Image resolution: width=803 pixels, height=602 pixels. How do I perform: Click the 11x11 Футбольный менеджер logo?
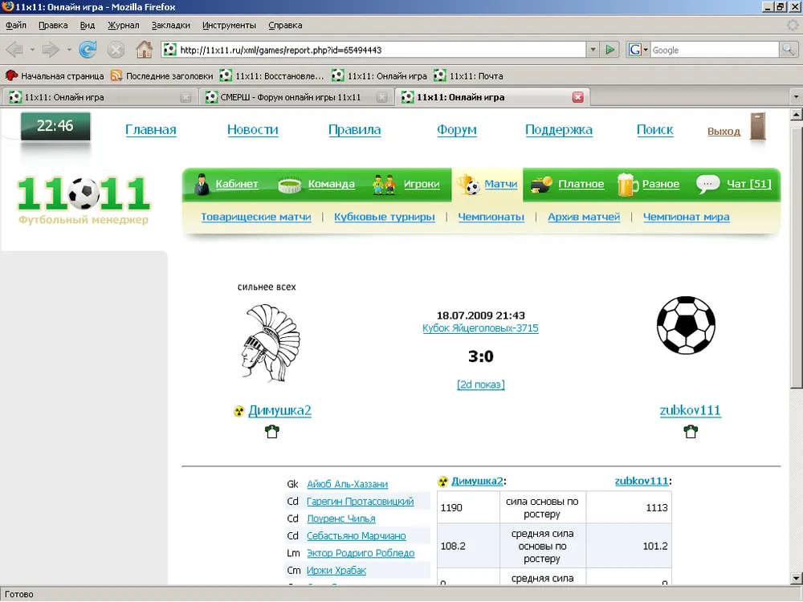click(84, 200)
